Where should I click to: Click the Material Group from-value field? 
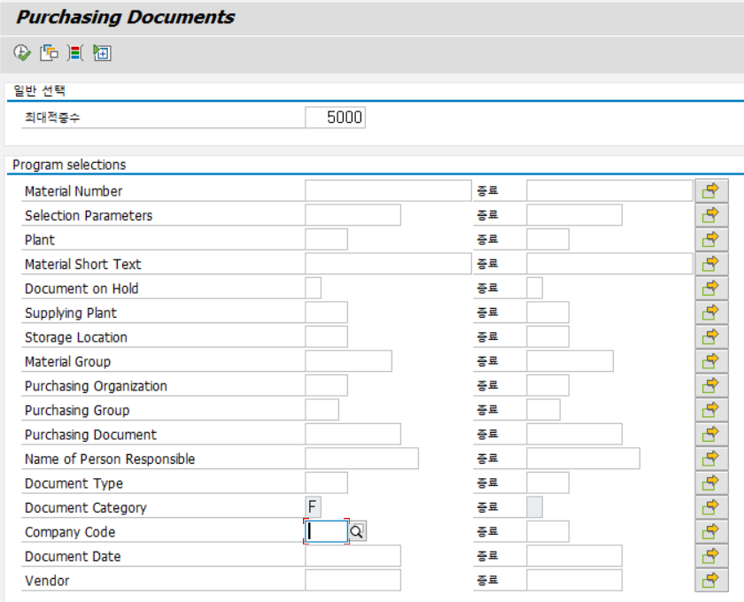coord(348,361)
